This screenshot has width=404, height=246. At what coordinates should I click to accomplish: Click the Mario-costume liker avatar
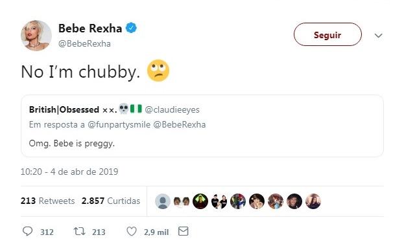238,201
